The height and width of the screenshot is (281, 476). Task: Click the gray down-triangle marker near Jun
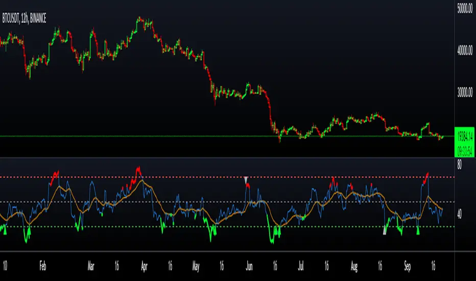pyautogui.click(x=246, y=179)
